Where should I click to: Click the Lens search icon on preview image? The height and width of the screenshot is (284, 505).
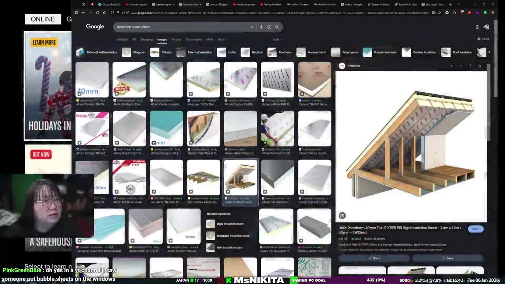342,216
